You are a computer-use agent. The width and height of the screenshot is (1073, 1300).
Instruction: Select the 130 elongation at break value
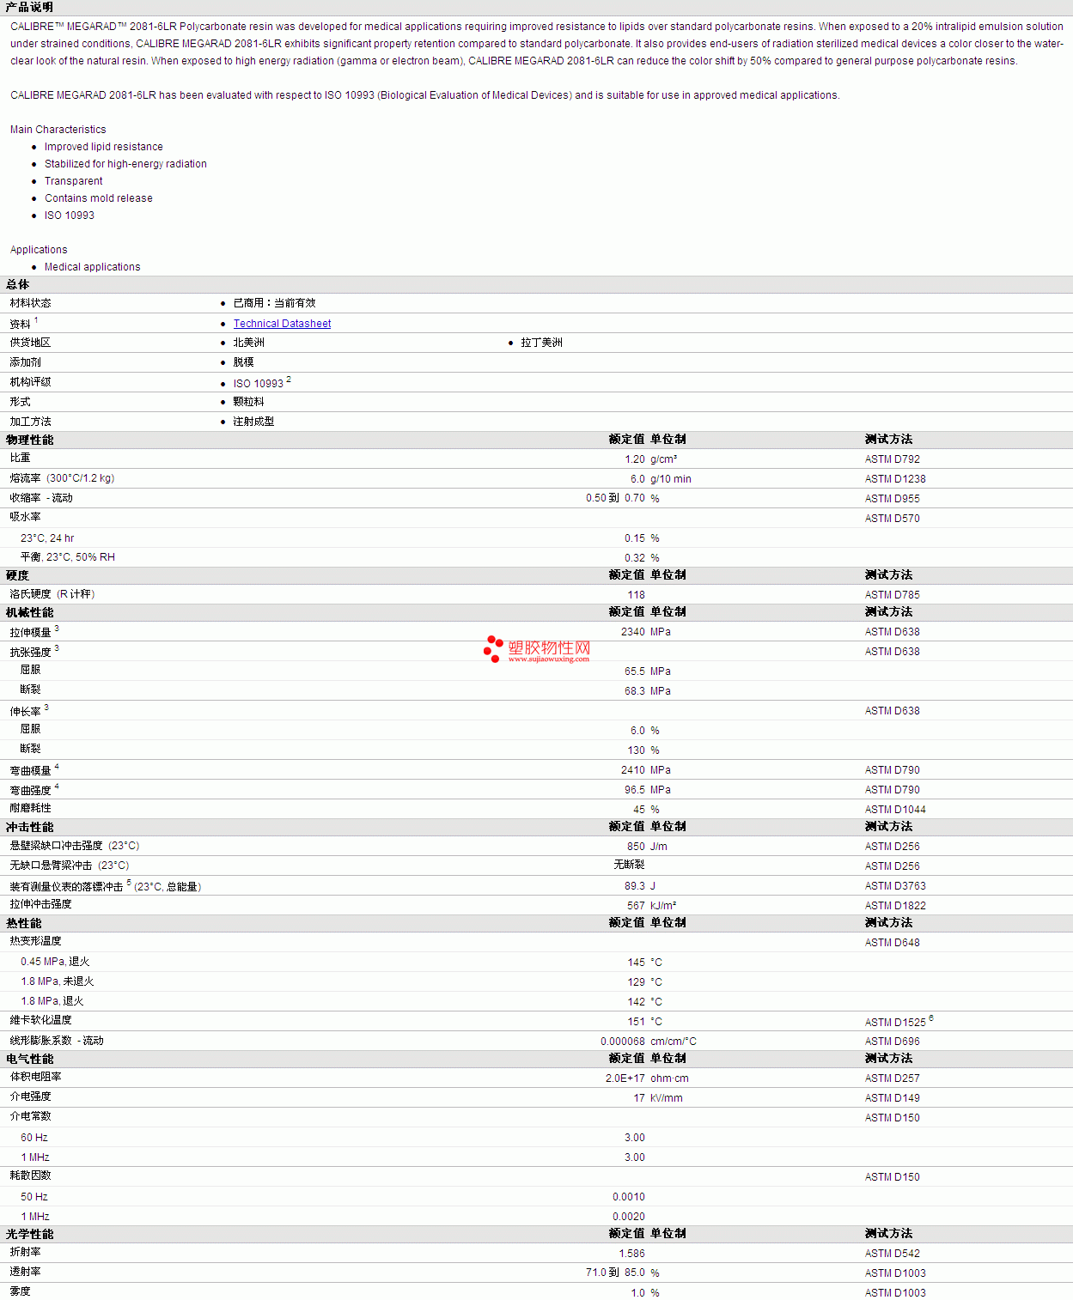pyautogui.click(x=637, y=750)
